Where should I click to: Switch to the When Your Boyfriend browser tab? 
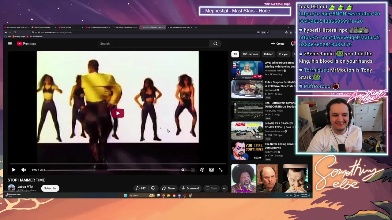(x=97, y=27)
